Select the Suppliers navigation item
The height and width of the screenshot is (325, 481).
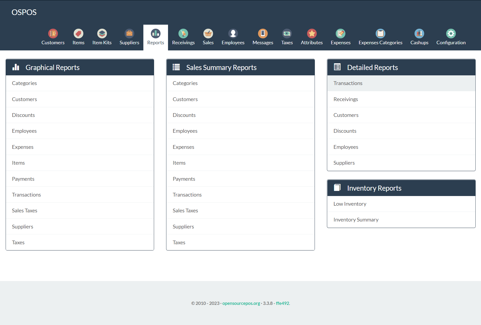[129, 37]
